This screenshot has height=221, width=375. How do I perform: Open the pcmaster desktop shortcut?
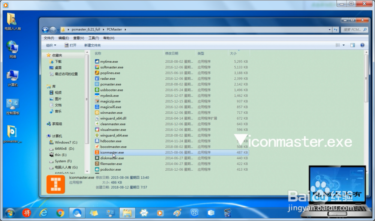(x=12, y=134)
